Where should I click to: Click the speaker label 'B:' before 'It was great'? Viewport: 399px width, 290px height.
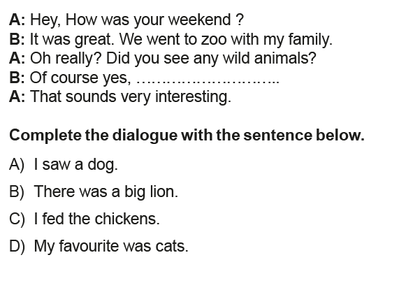pyautogui.click(x=17, y=39)
